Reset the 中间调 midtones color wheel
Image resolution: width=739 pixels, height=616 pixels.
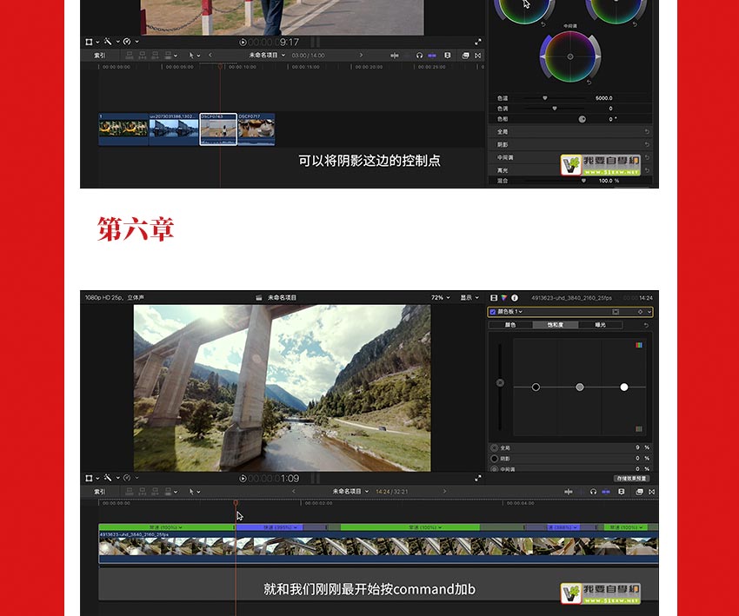(589, 83)
